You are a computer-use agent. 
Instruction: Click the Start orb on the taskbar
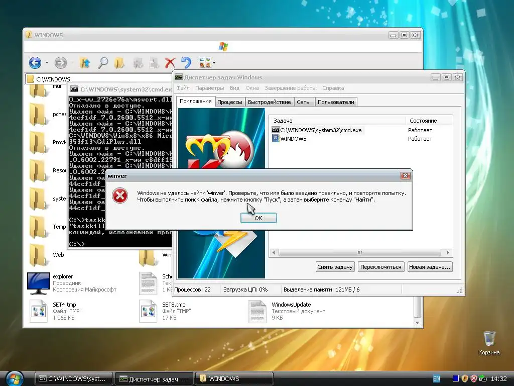15,379
